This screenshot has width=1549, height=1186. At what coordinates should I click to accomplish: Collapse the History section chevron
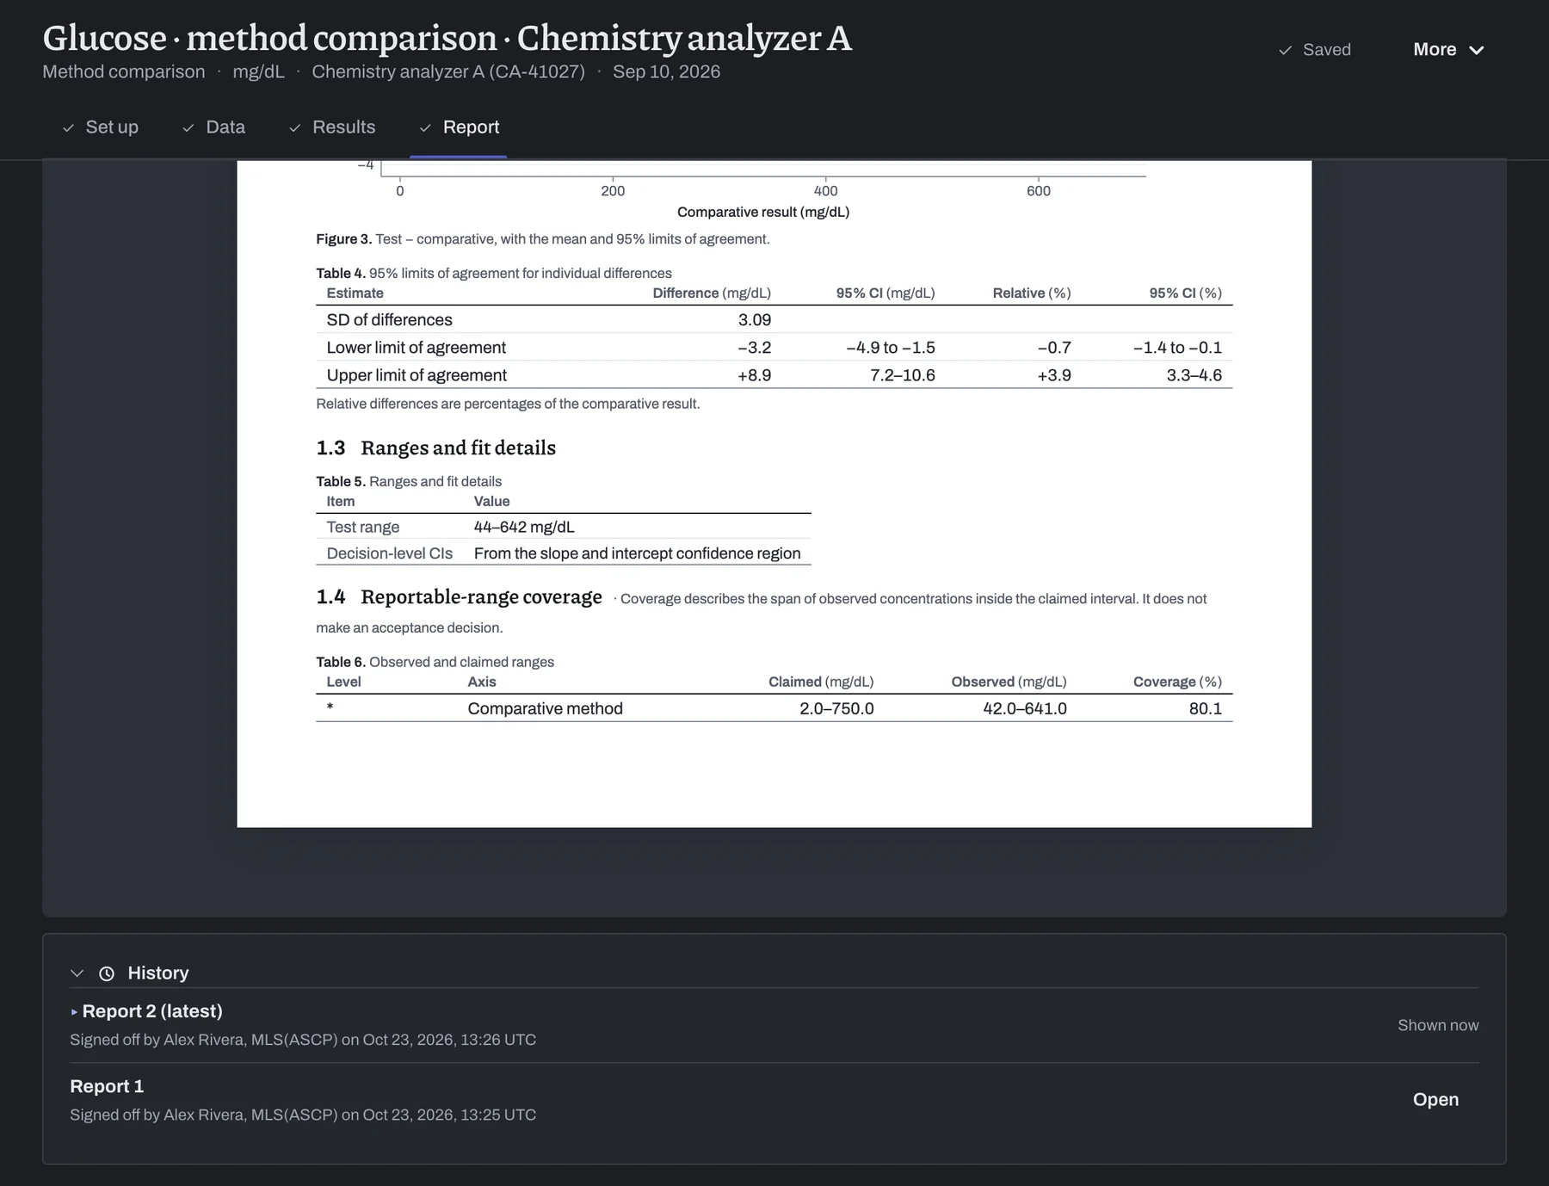(77, 973)
